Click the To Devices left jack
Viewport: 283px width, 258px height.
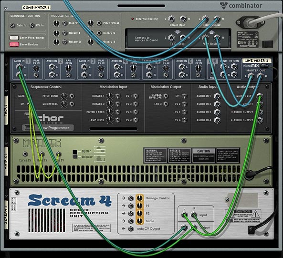171,38
